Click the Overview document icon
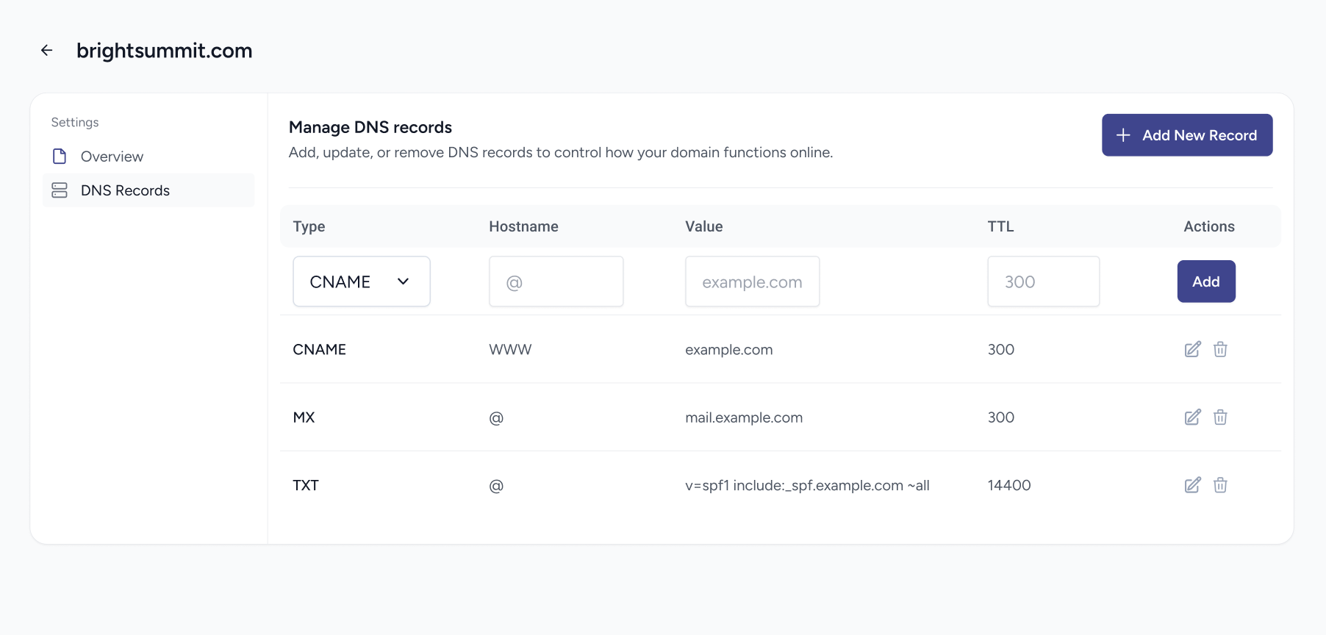The image size is (1326, 635). (60, 157)
